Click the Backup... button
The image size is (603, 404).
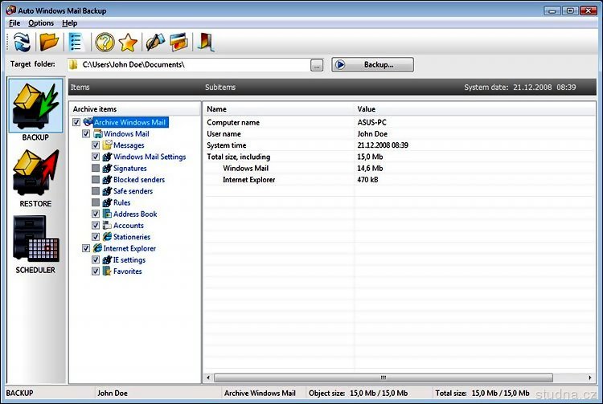pyautogui.click(x=372, y=64)
